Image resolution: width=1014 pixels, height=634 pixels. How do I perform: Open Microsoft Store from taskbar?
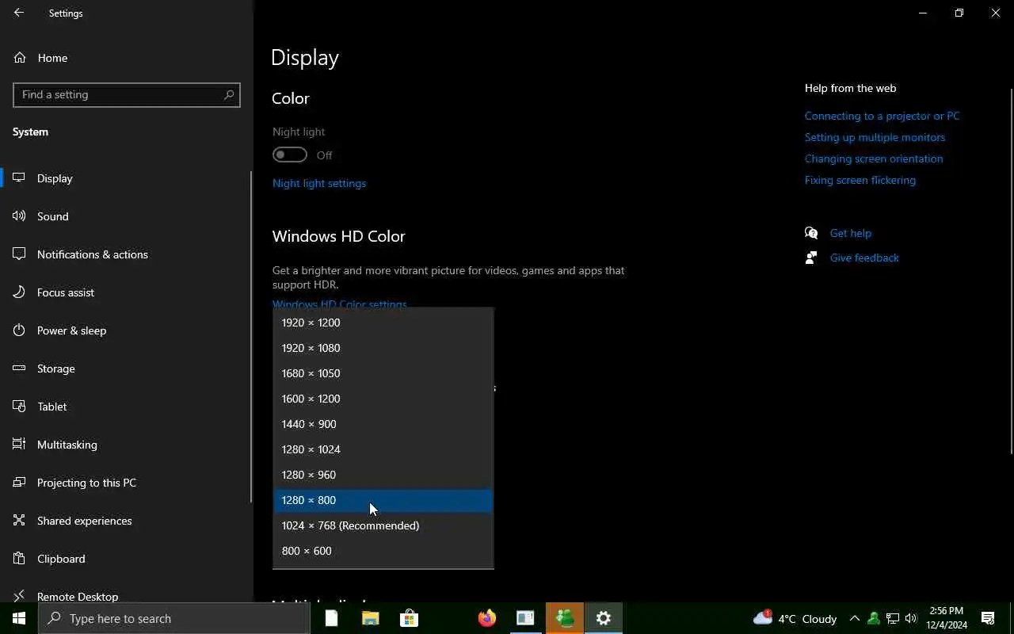[409, 618]
